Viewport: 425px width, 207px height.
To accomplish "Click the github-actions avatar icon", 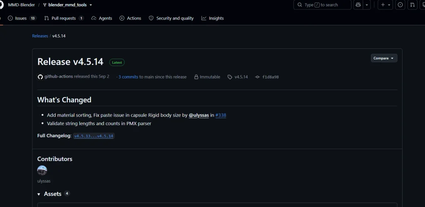I will click(x=40, y=77).
